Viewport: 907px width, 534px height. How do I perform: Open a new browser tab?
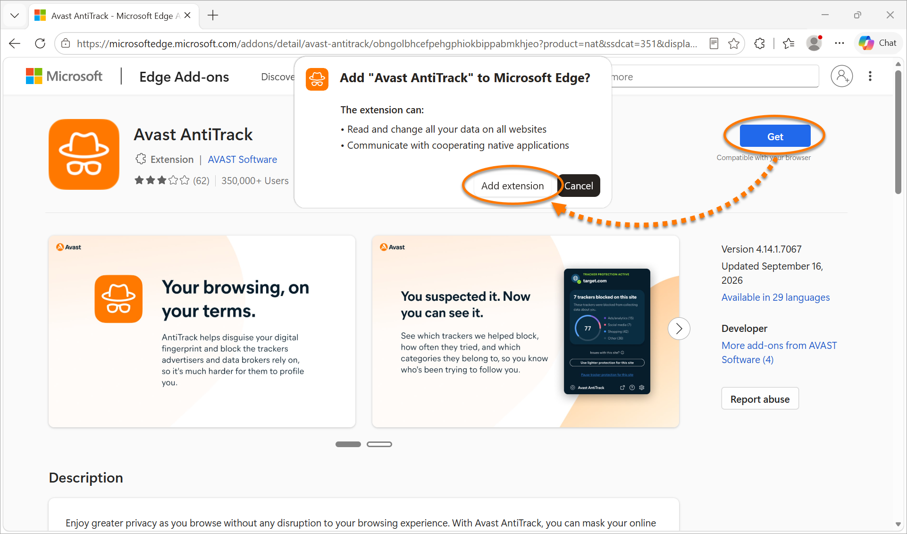point(213,16)
